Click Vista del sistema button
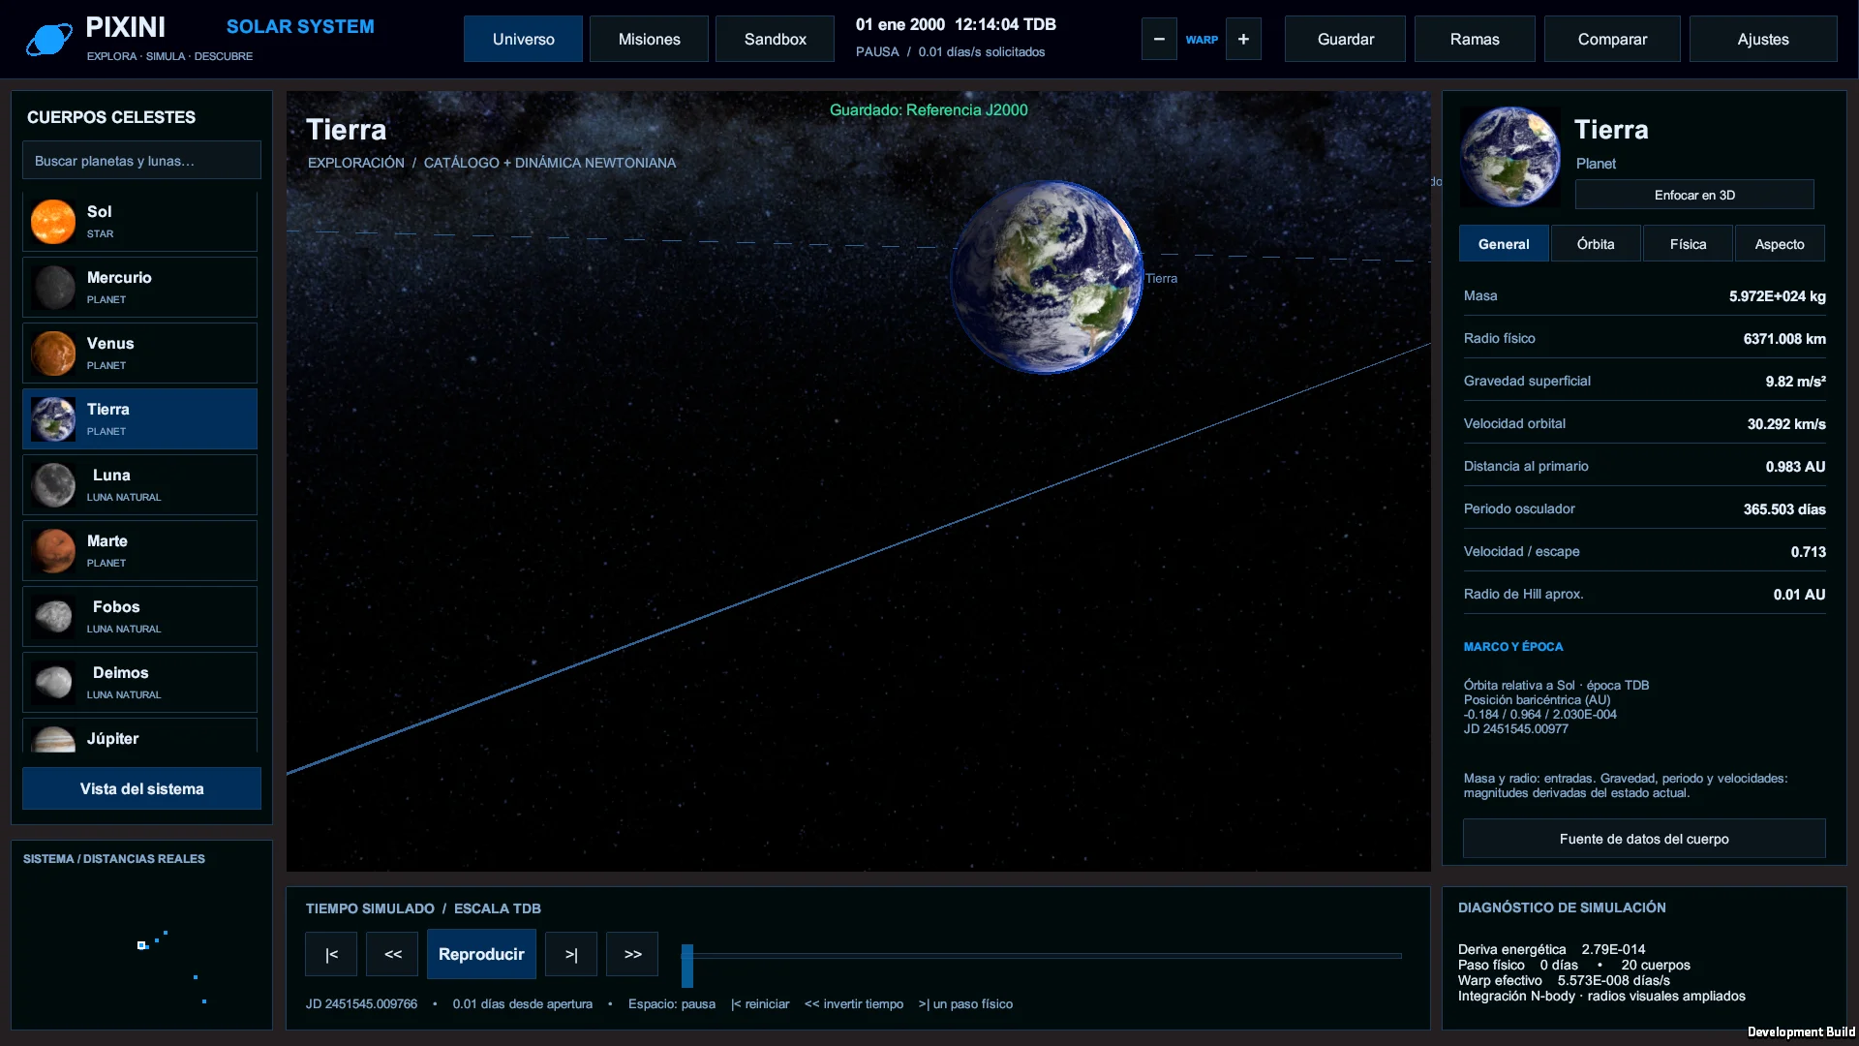The image size is (1859, 1046). pyautogui.click(x=141, y=788)
